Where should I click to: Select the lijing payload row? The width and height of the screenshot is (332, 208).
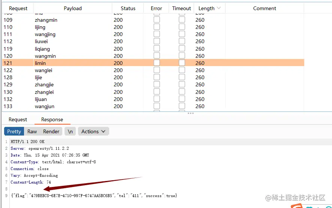tap(153, 27)
